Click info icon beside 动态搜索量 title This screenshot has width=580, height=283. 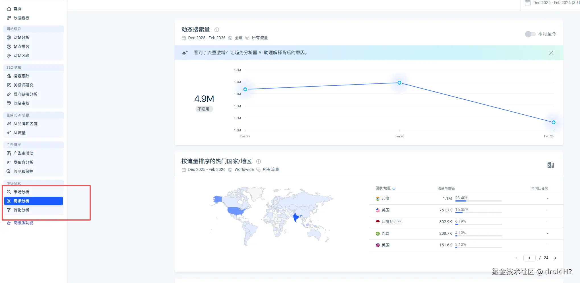pyautogui.click(x=217, y=30)
